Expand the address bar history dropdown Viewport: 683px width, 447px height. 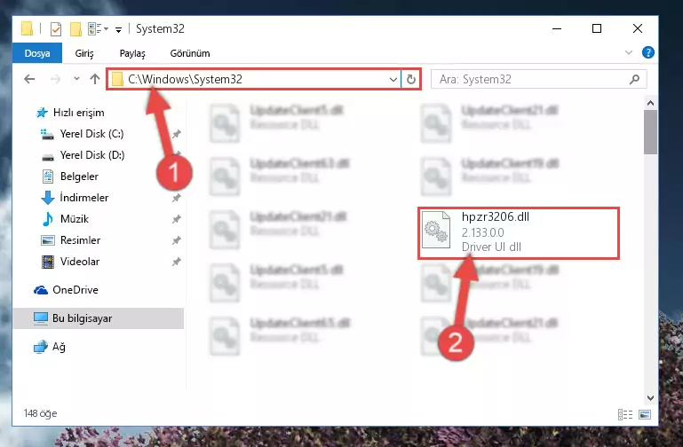pyautogui.click(x=393, y=79)
